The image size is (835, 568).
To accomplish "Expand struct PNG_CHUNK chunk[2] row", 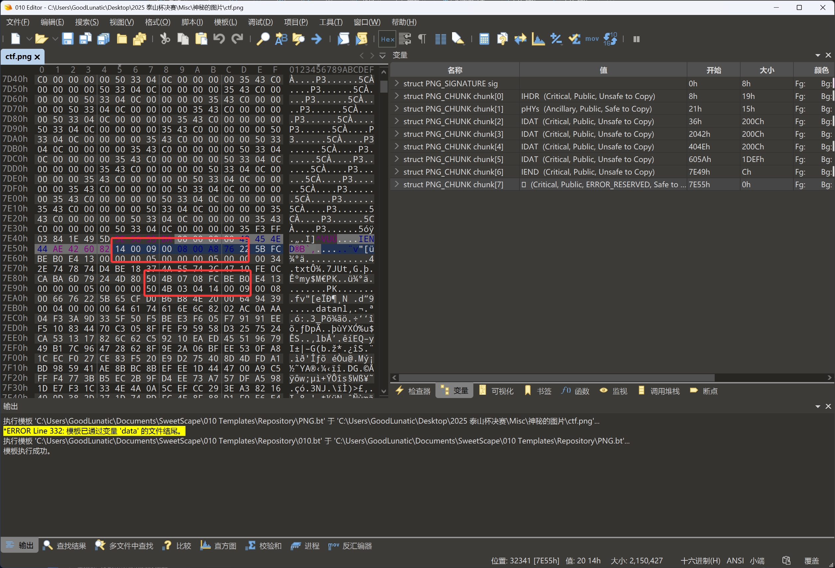I will click(x=397, y=121).
